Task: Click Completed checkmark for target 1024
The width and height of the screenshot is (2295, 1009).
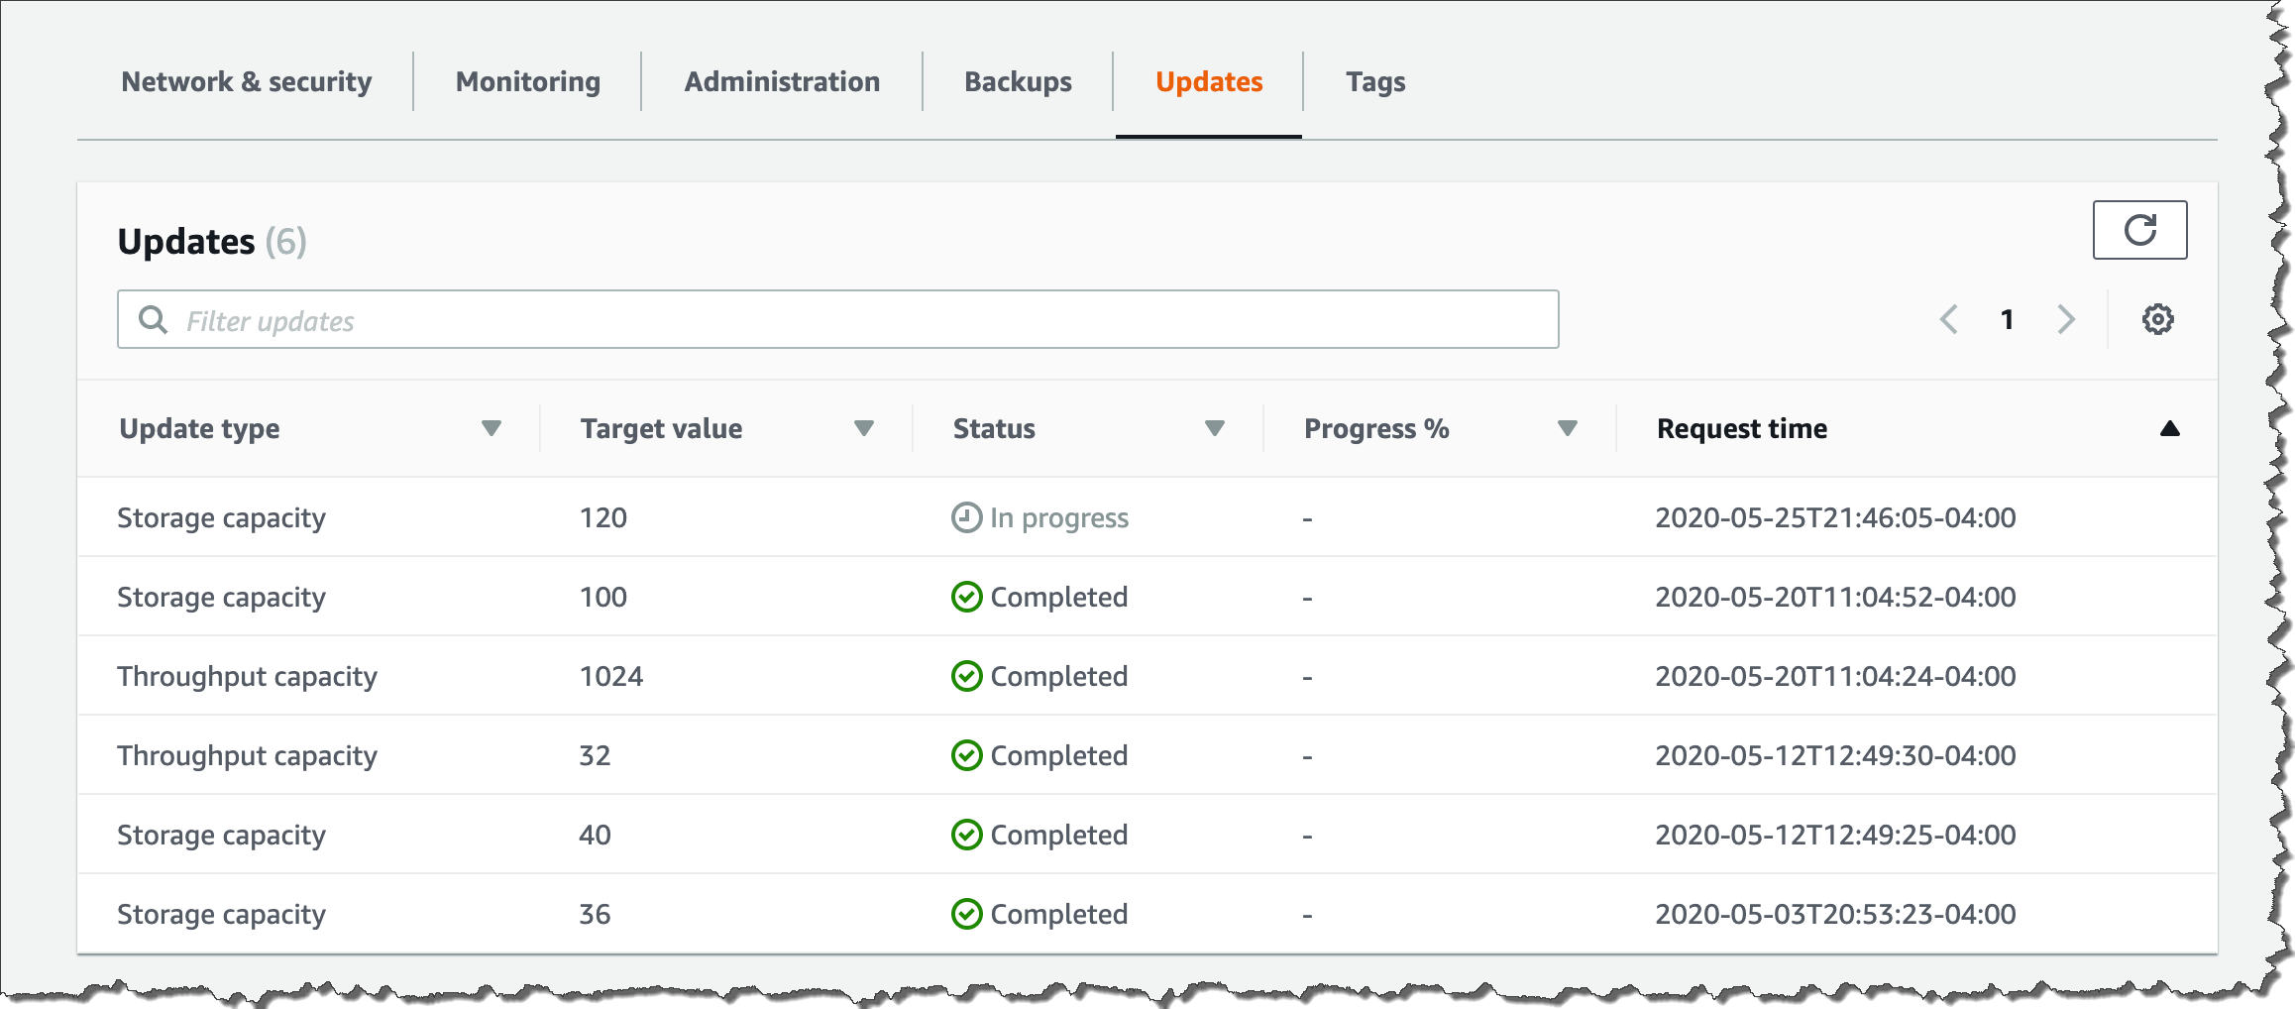Action: [966, 676]
